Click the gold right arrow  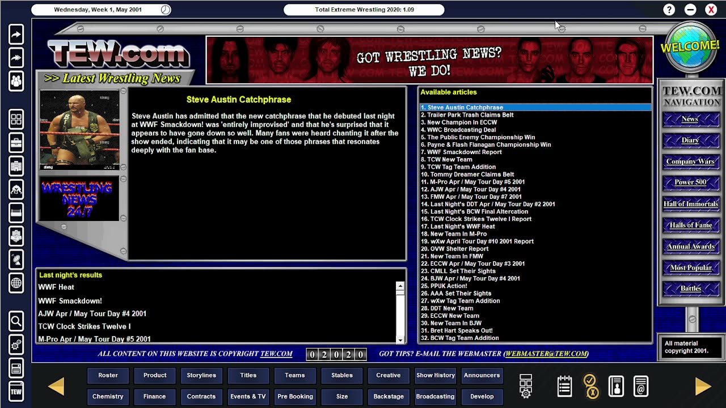703,386
